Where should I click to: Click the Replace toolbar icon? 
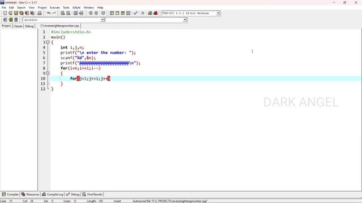click(68, 13)
